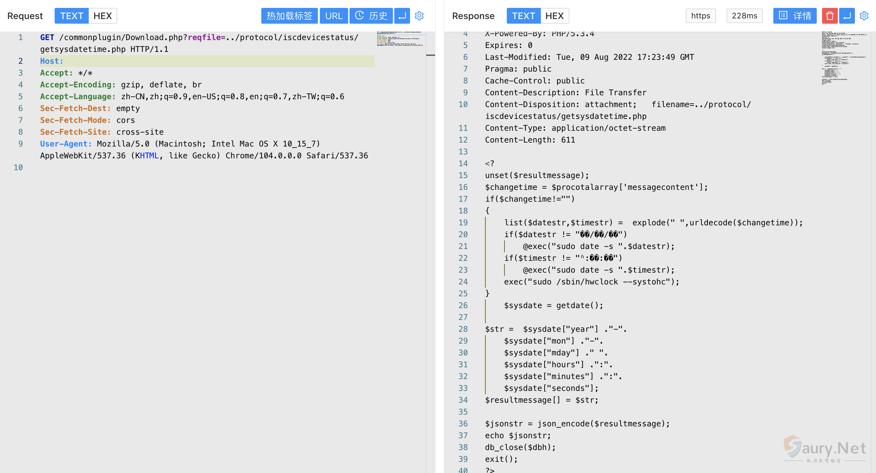Click the Request code minimap thumbnail
This screenshot has width=876, height=473.
click(x=400, y=39)
